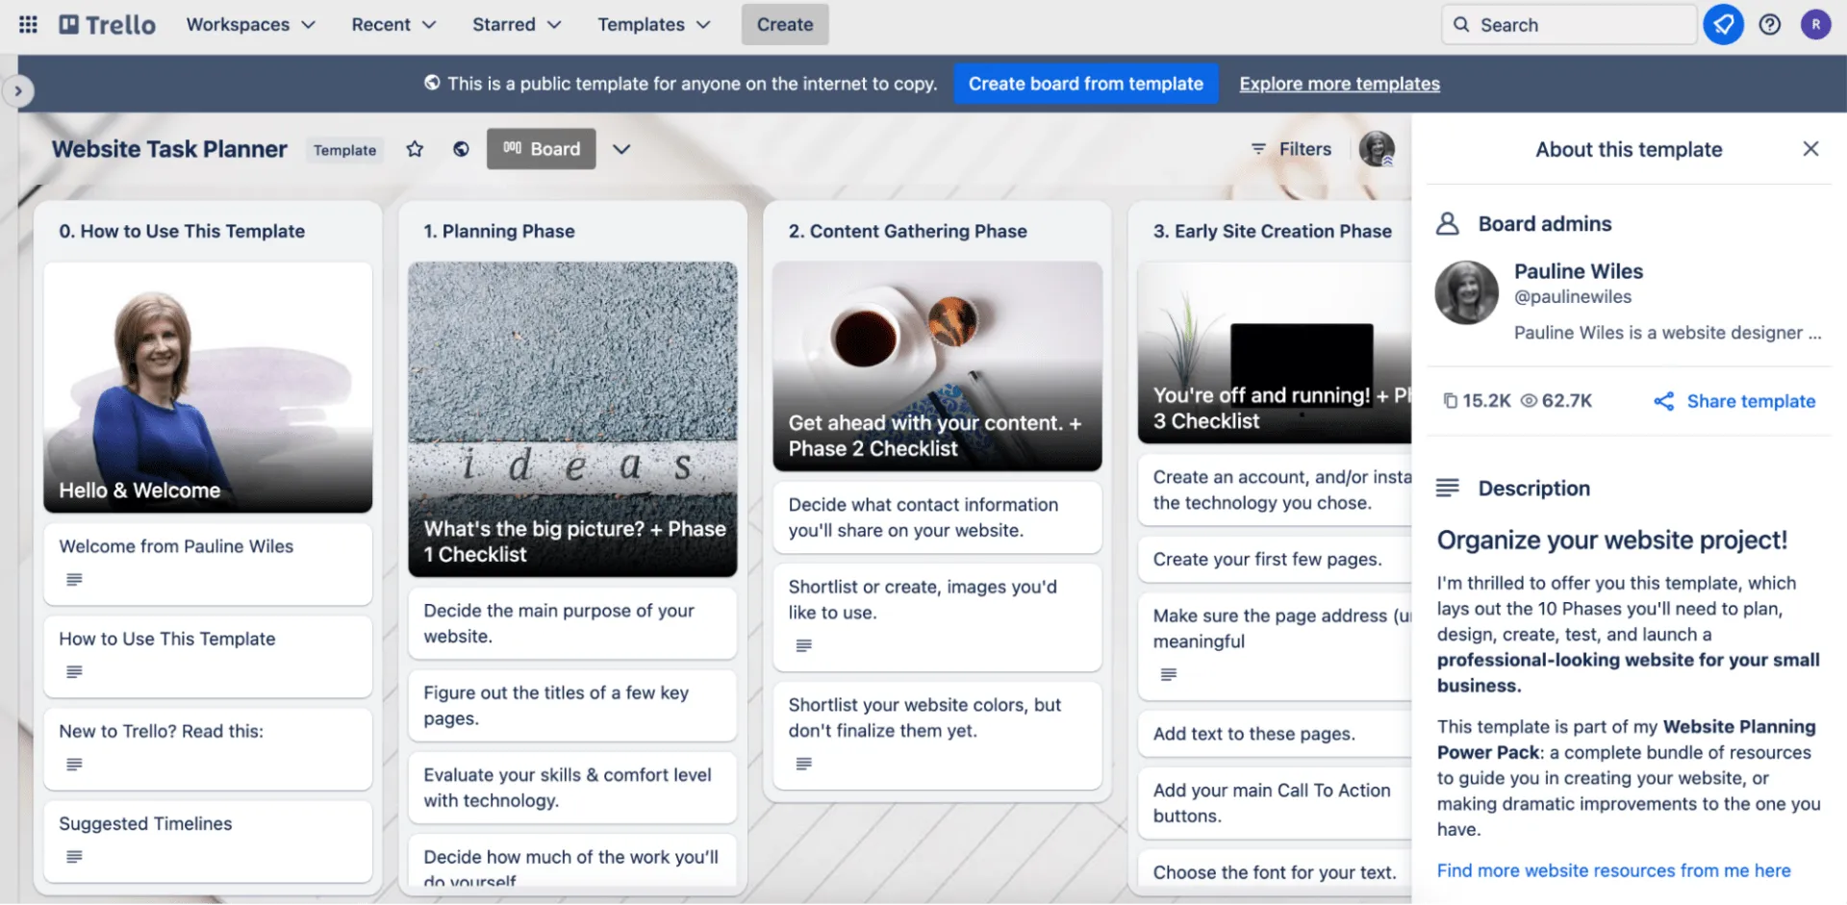The height and width of the screenshot is (905, 1847).
Task: Click the Description lines icon
Action: 1448,488
